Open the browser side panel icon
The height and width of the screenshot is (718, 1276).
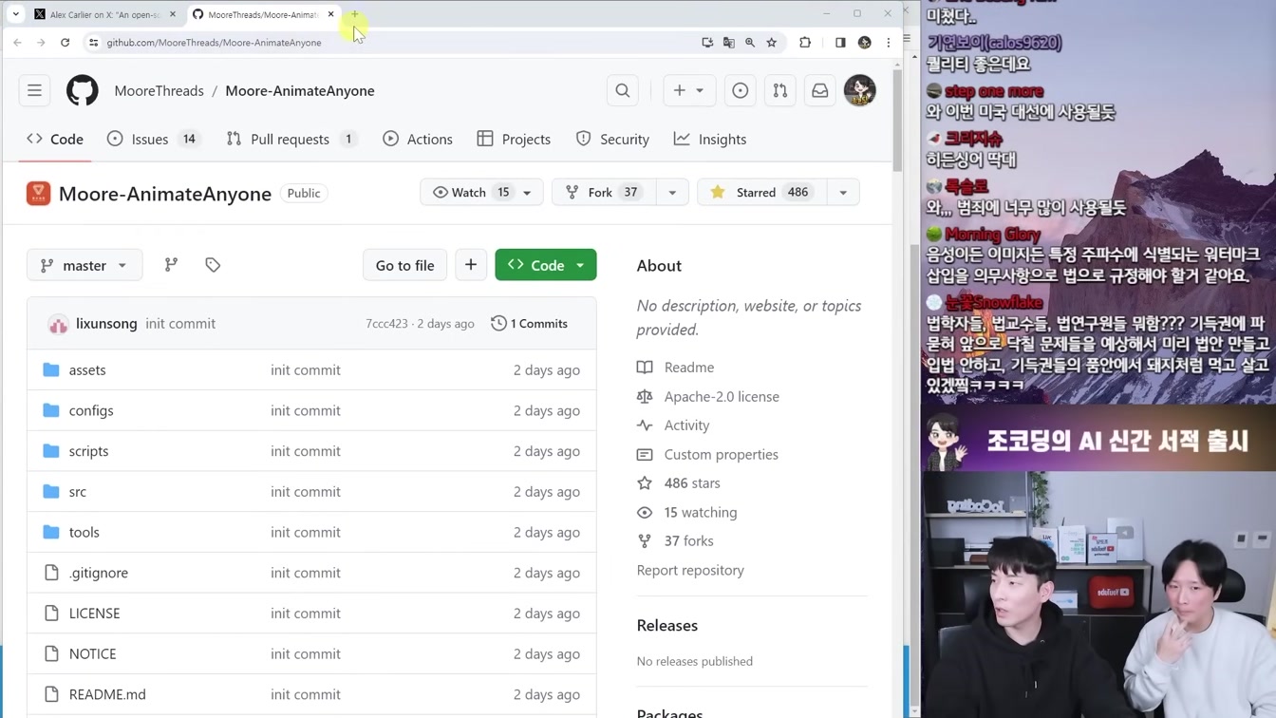point(840,43)
